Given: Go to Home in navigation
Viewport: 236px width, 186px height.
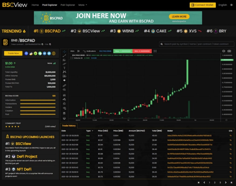Looking at the screenshot, I should tap(35, 5).
